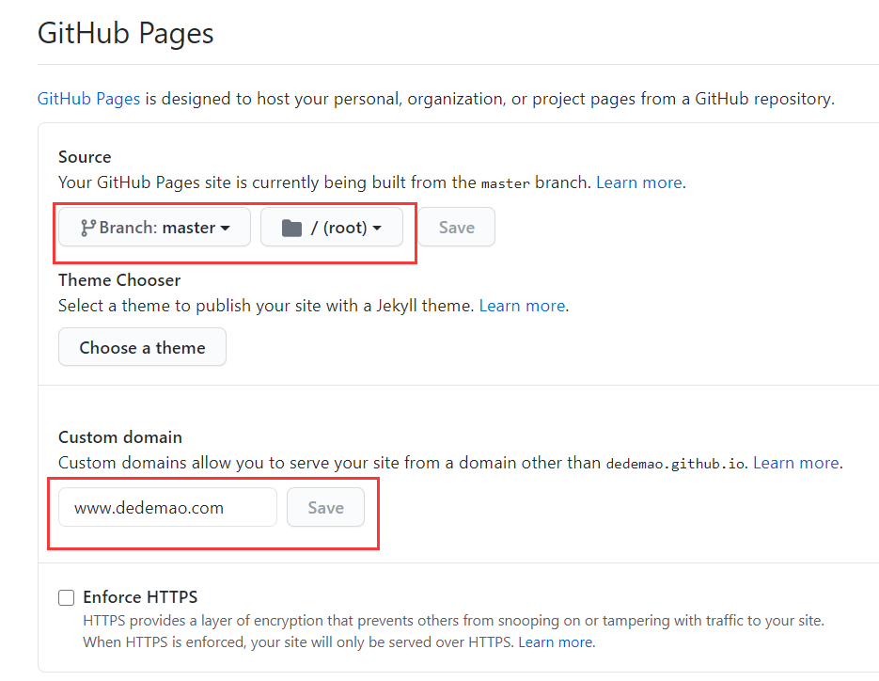The image size is (879, 681).
Task: Click the git branch icon in Branch button
Action: (88, 228)
